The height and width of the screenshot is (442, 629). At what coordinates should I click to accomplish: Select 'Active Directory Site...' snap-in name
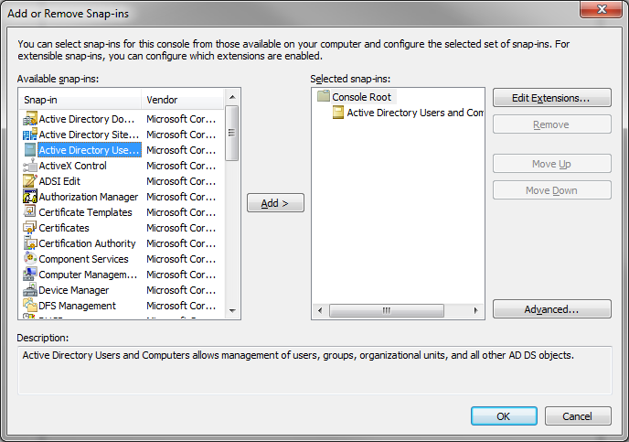(x=89, y=135)
